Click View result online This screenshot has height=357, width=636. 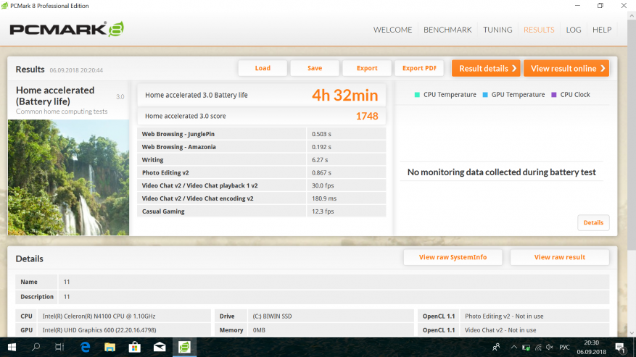pyautogui.click(x=566, y=68)
